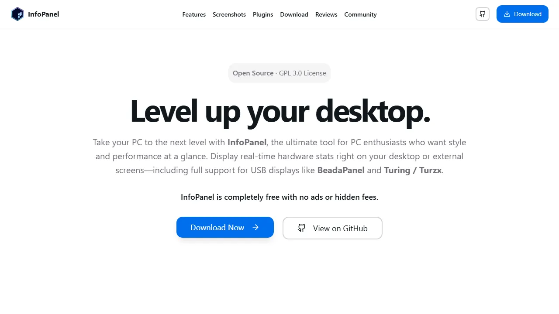
Task: Click the 'completely free with no ads' sentence
Action: (x=279, y=197)
